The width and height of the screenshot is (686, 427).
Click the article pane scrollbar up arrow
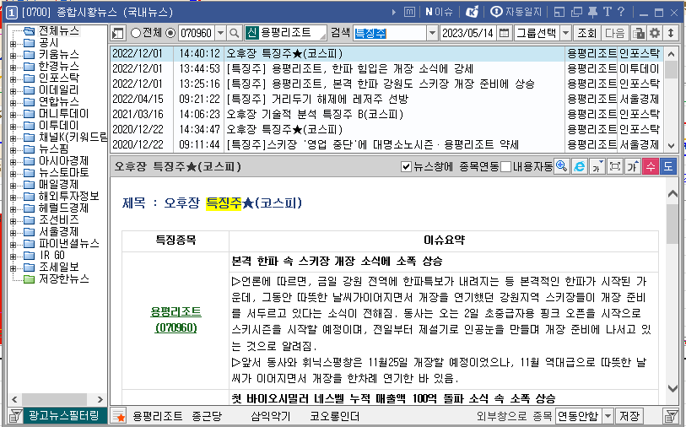[x=672, y=193]
